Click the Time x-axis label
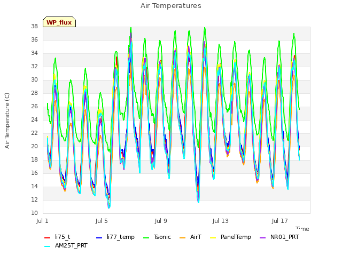Viewport: 342px width, 256px height. point(302,229)
